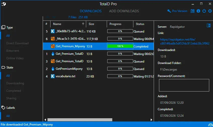213x127 pixels.
Task: Select the _00e88b73-a97c-4c2... file name
Action: click(x=71, y=31)
